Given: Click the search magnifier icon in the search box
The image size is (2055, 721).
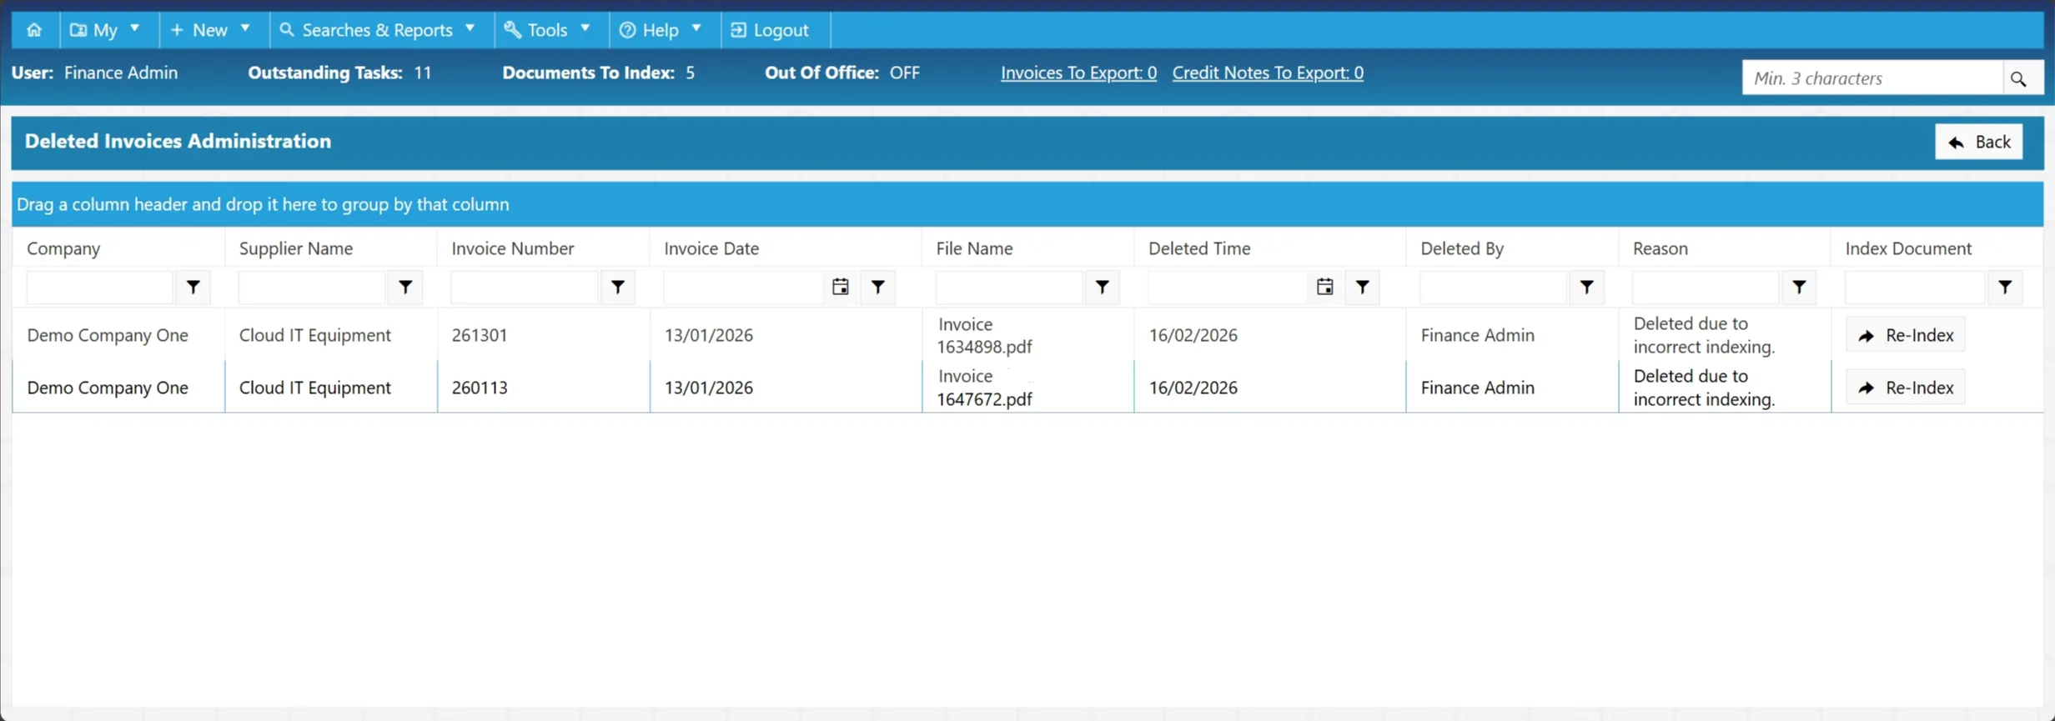Looking at the screenshot, I should click(2018, 78).
